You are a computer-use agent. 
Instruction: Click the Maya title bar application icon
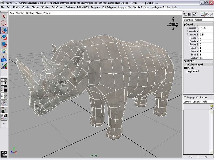[2, 3]
